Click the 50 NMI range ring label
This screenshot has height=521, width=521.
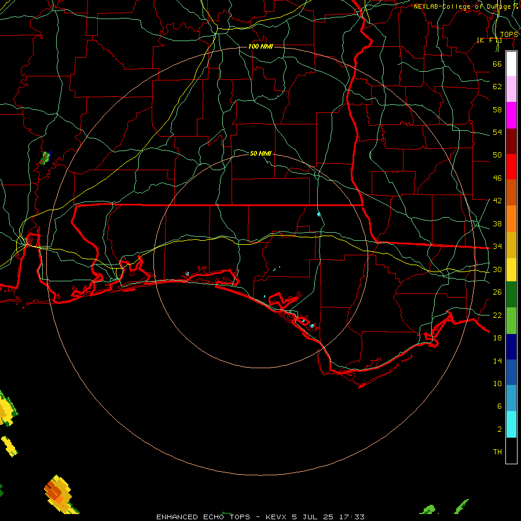260,153
